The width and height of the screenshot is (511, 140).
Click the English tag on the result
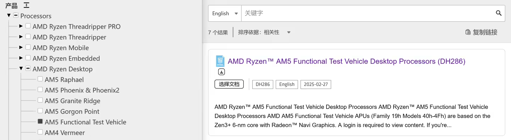tap(287, 84)
